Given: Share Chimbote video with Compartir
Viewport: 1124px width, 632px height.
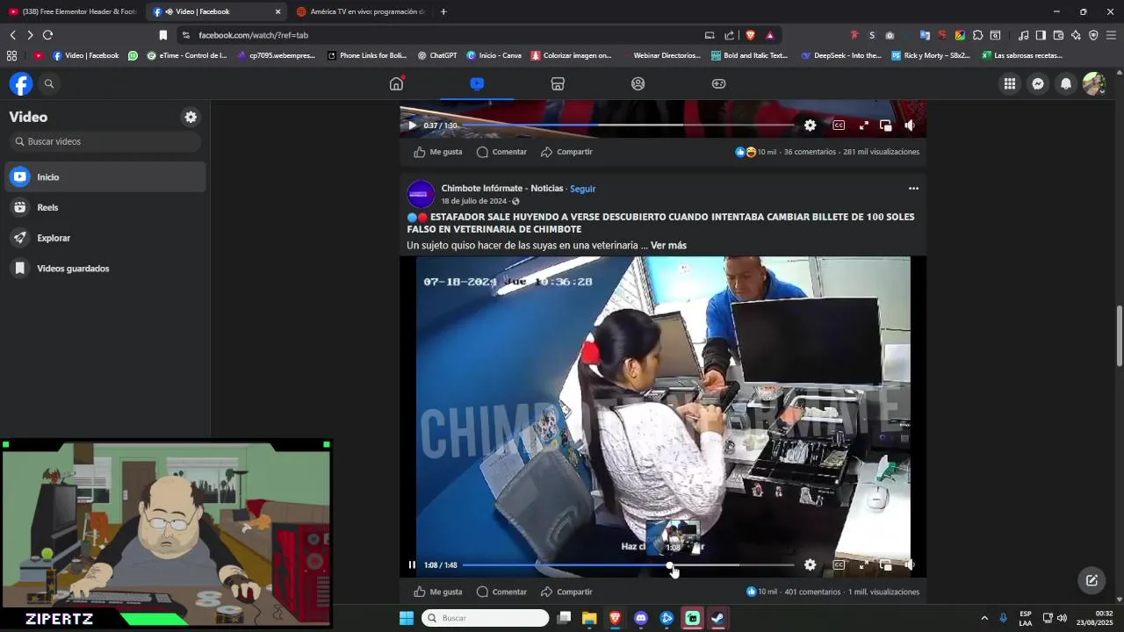Looking at the screenshot, I should tap(566, 592).
